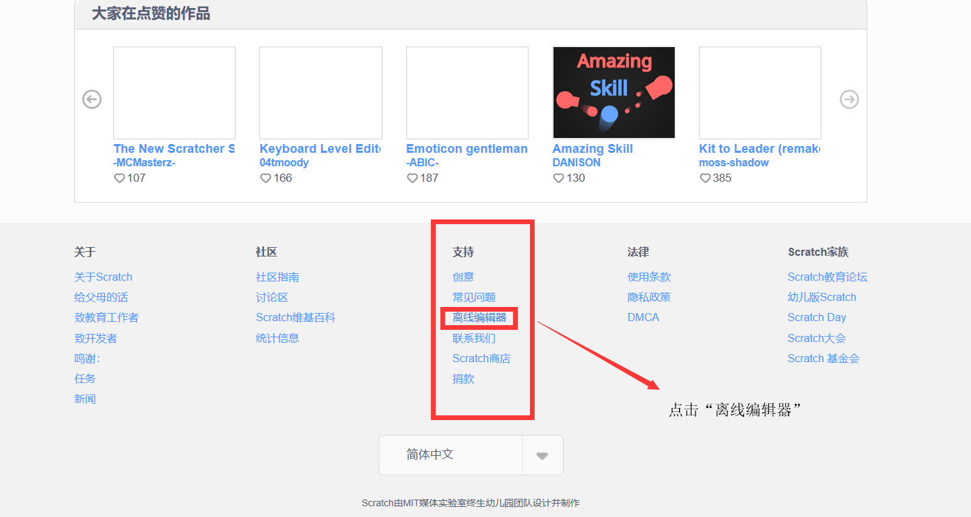Visit author -ABIC- profile
Image resolution: width=971 pixels, height=517 pixels.
tap(423, 163)
